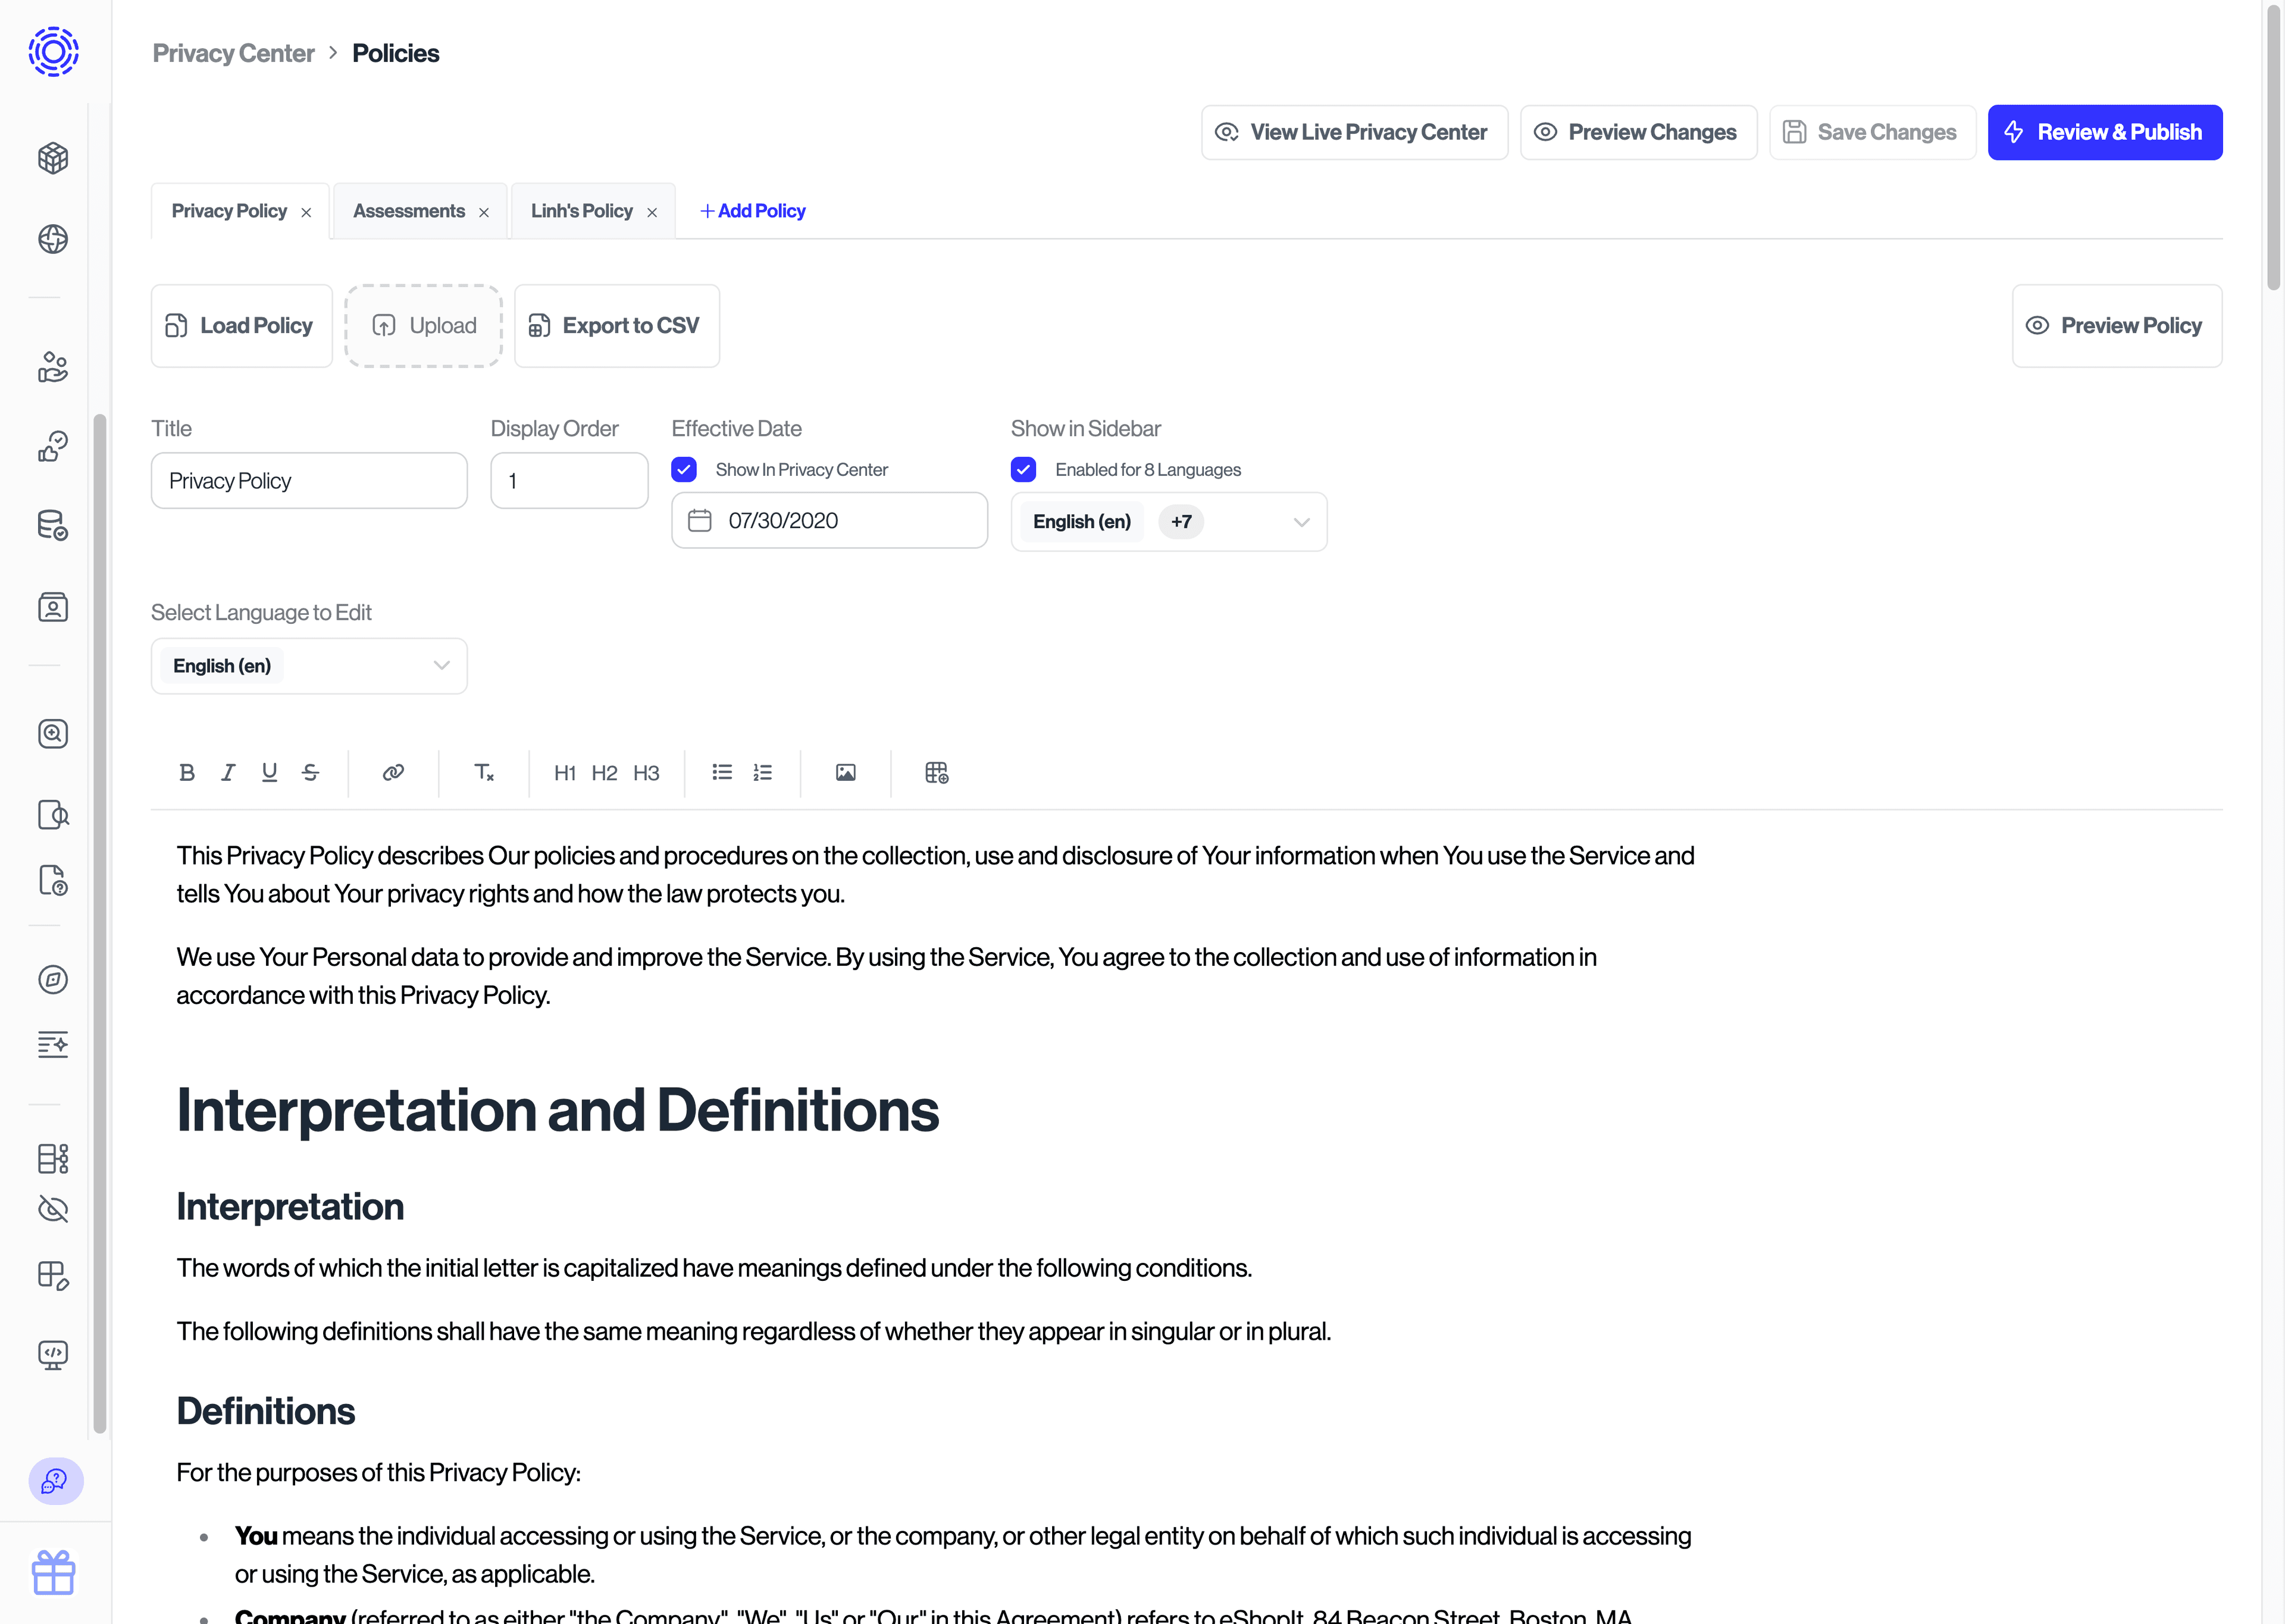Click Review & Publish
Screen dimensions: 2285x1624
[x=2104, y=131]
